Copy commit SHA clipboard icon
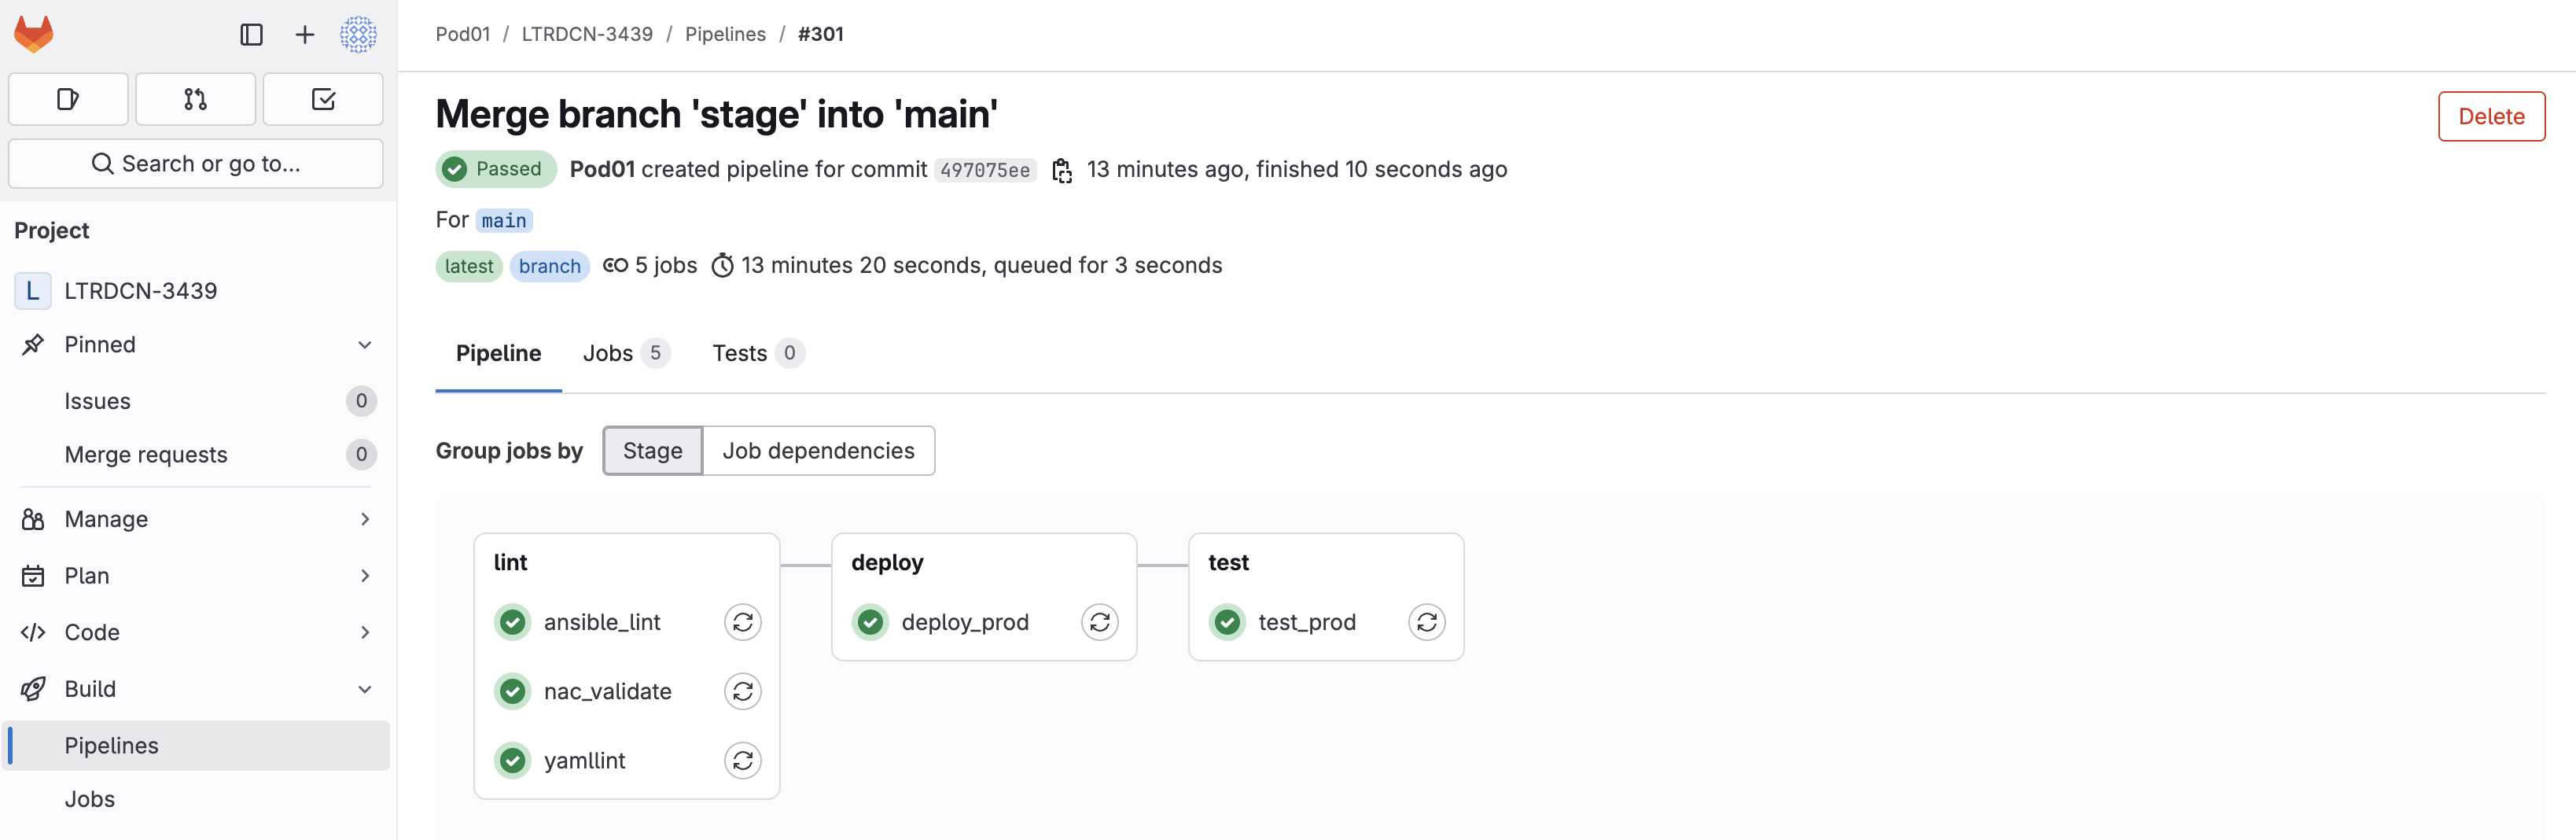This screenshot has height=840, width=2576. [x=1062, y=171]
